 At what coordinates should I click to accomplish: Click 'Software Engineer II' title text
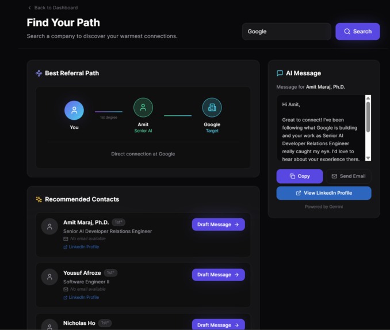(86, 282)
